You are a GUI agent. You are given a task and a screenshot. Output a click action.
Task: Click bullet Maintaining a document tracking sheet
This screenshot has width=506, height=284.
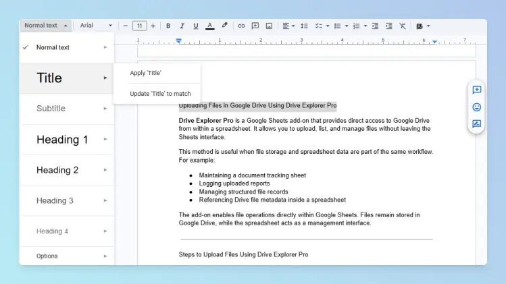point(253,175)
